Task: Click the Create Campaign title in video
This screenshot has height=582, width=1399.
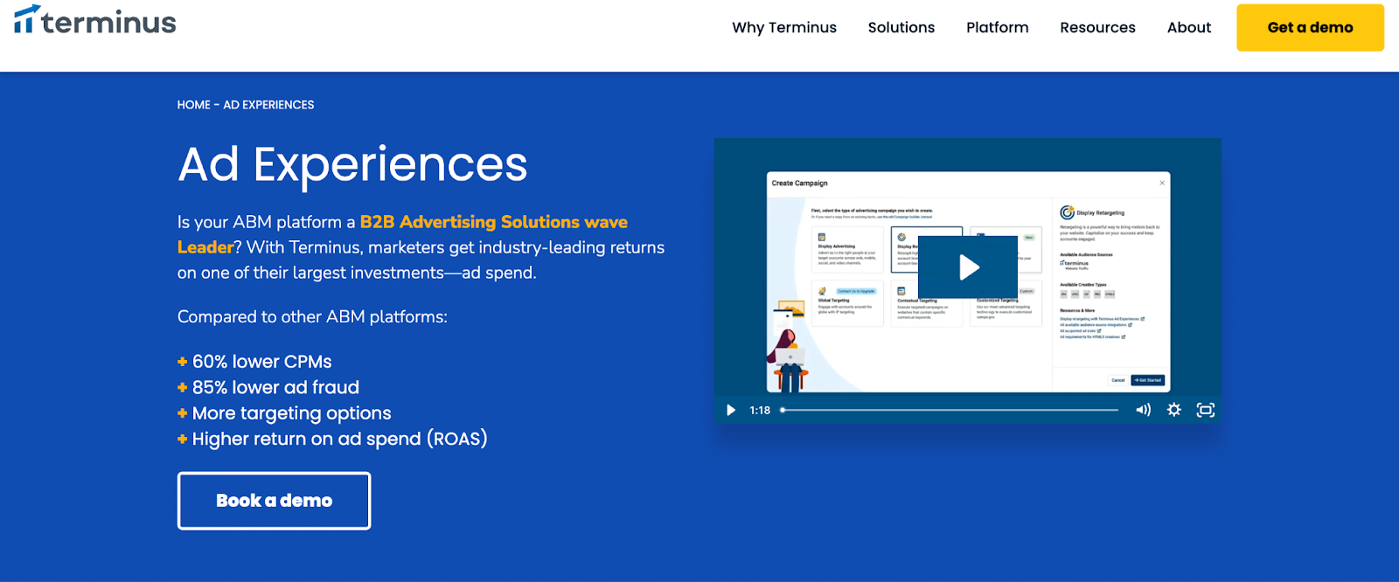Action: [x=799, y=184]
